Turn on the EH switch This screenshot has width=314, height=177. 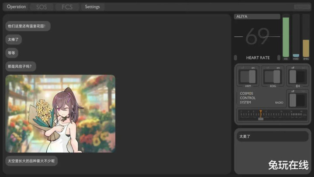(298, 76)
